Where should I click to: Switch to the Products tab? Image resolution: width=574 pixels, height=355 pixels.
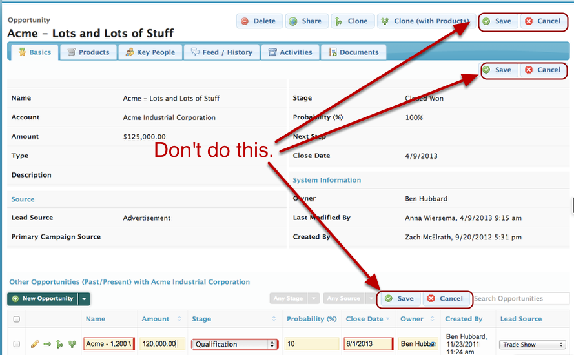click(x=88, y=52)
